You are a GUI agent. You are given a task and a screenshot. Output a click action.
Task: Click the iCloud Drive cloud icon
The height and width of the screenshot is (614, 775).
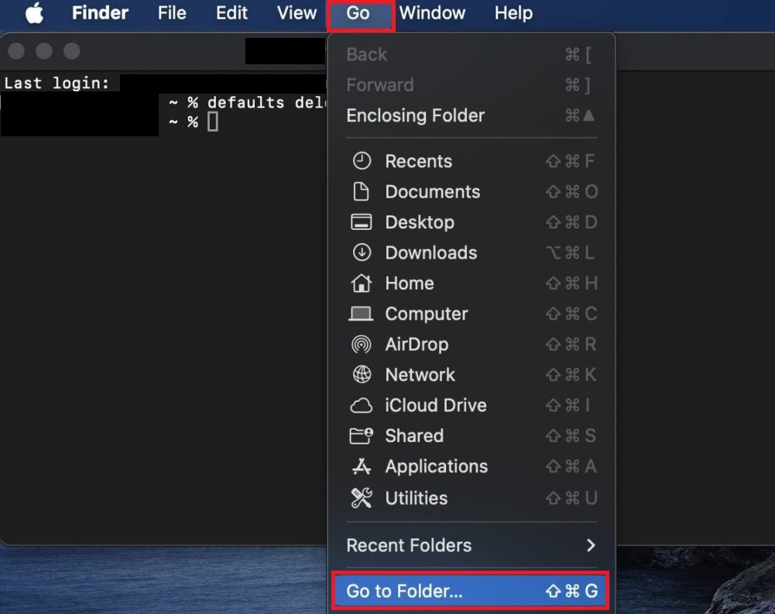tap(362, 406)
